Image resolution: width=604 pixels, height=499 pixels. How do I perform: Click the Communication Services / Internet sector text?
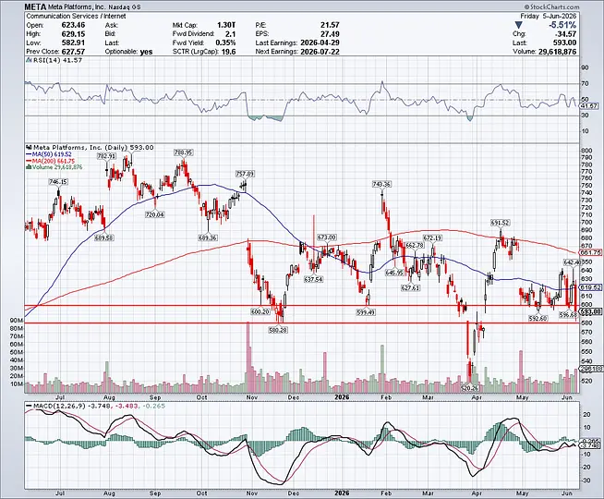[76, 17]
